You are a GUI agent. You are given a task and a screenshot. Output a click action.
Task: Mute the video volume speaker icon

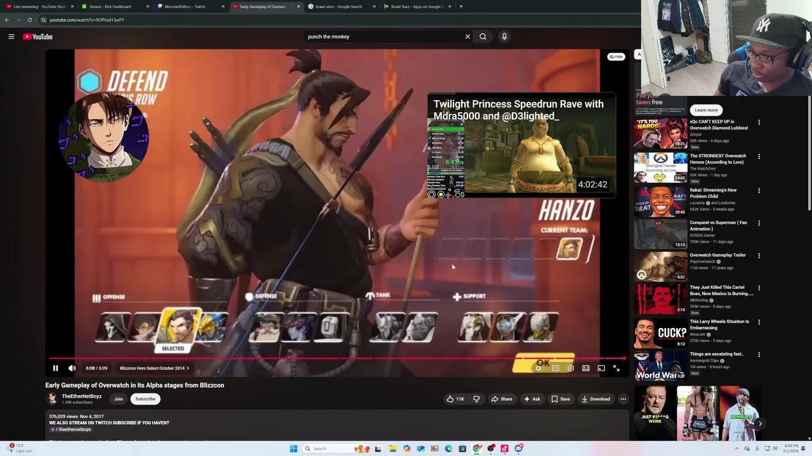pyautogui.click(x=72, y=368)
